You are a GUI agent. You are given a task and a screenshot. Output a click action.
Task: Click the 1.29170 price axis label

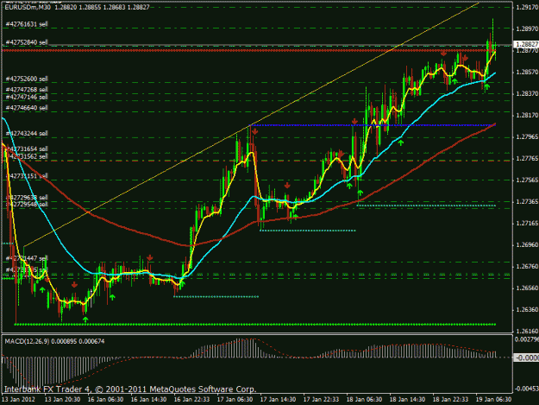point(527,7)
